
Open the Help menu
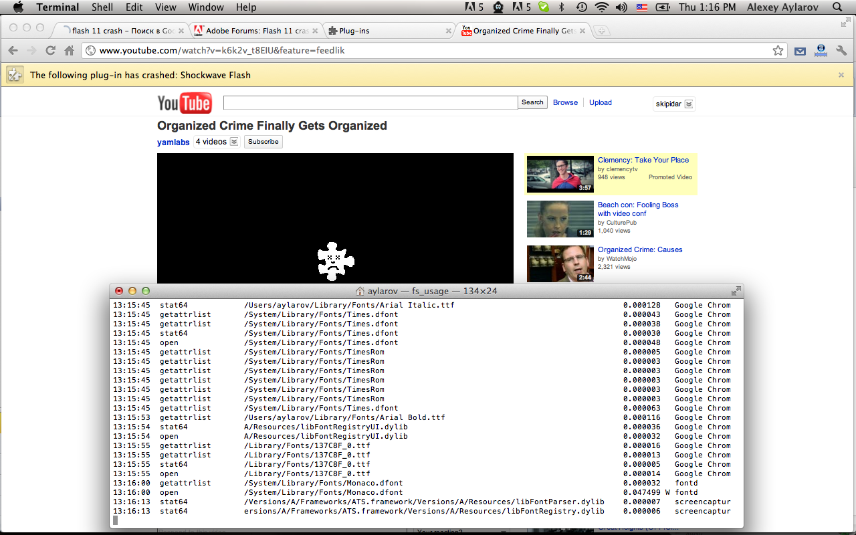246,7
